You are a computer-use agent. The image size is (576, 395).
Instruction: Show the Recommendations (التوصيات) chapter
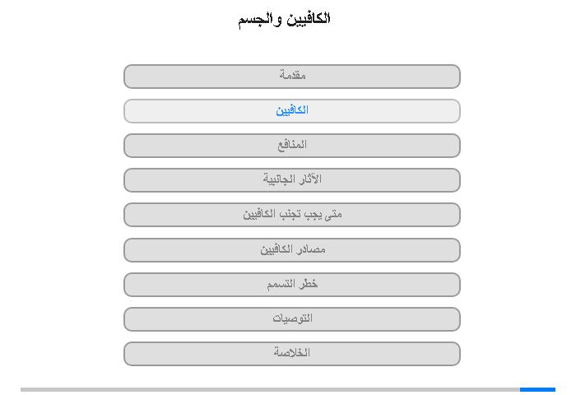coord(292,319)
